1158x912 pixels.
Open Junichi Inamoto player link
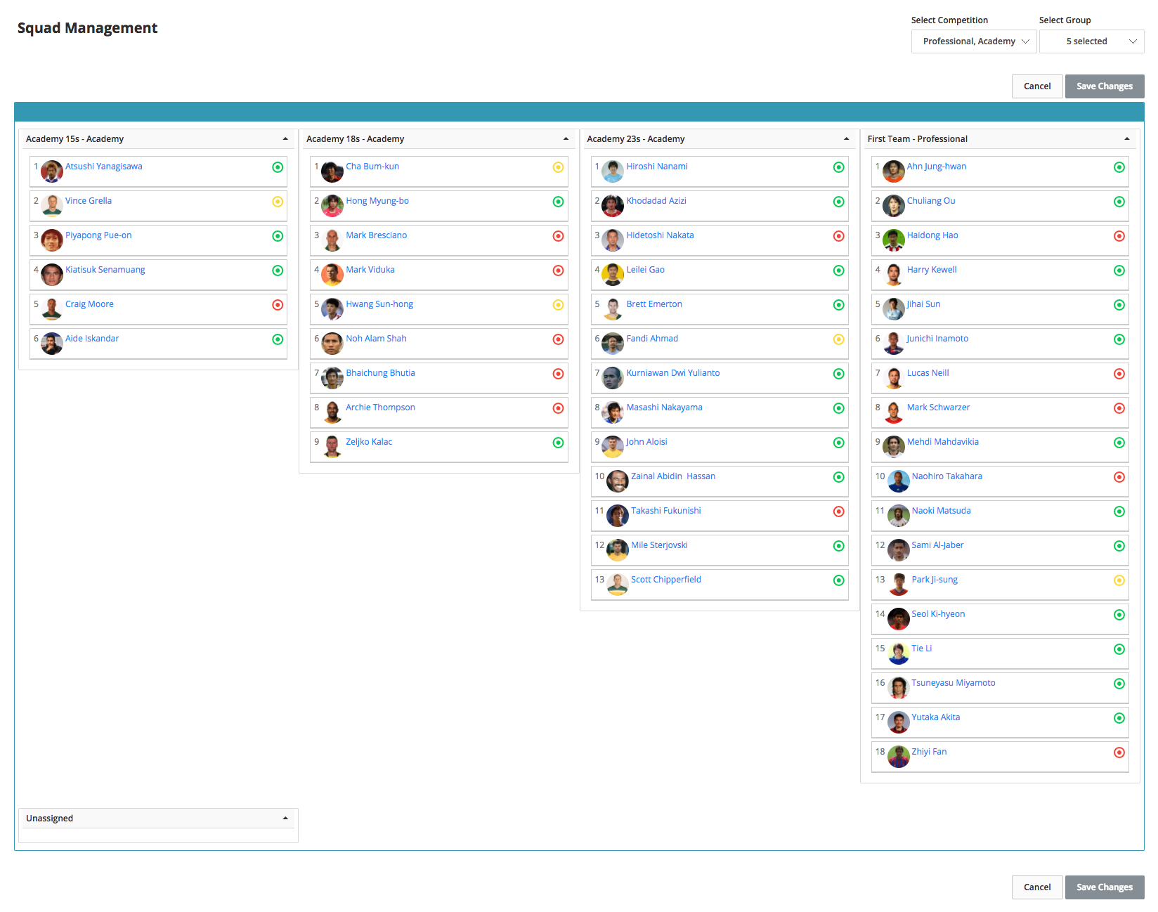[937, 339]
